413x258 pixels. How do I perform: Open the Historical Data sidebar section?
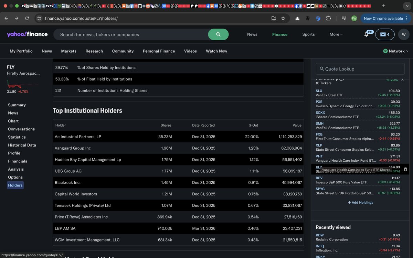22,145
